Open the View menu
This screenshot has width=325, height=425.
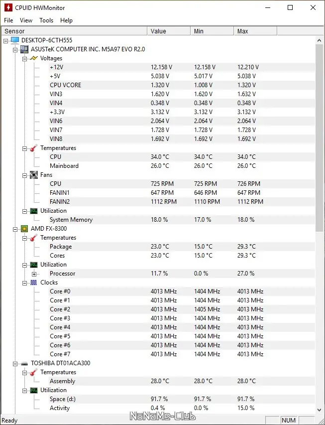tap(26, 20)
